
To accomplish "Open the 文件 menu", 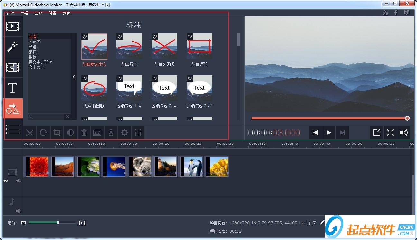I will 10,13.
